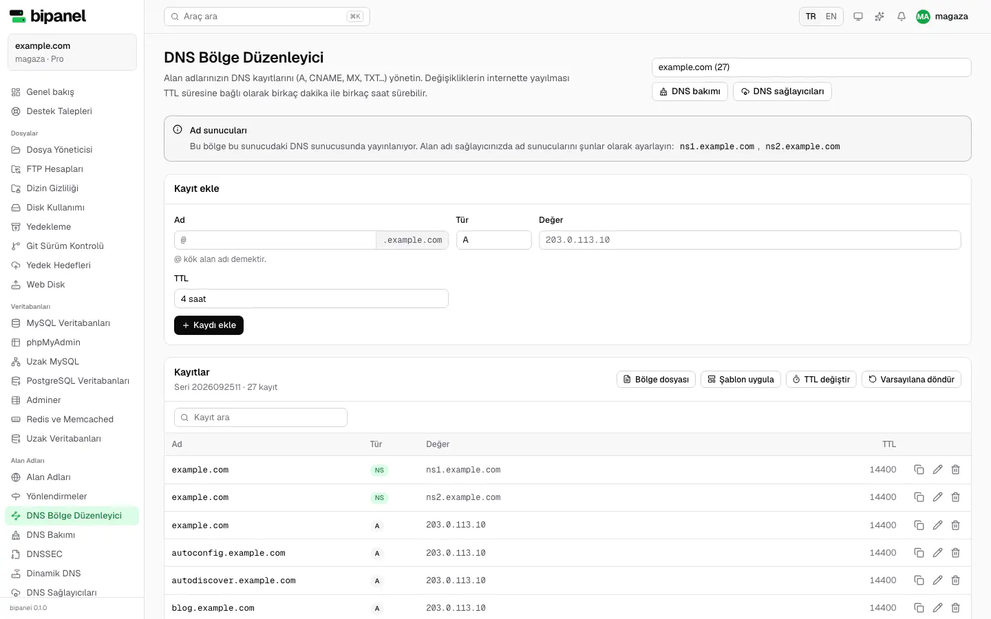Delete the ns2.example.com NS record
The width and height of the screenshot is (991, 619).
(x=955, y=497)
